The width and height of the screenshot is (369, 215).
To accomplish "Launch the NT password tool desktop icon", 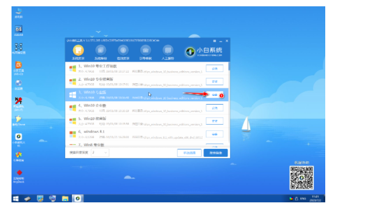I will pyautogui.click(x=18, y=104).
